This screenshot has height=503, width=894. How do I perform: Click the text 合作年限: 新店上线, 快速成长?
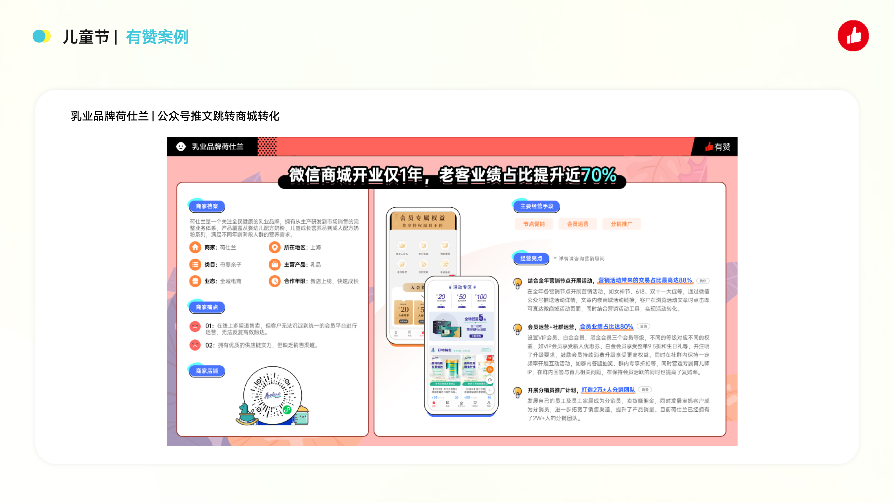pos(321,281)
